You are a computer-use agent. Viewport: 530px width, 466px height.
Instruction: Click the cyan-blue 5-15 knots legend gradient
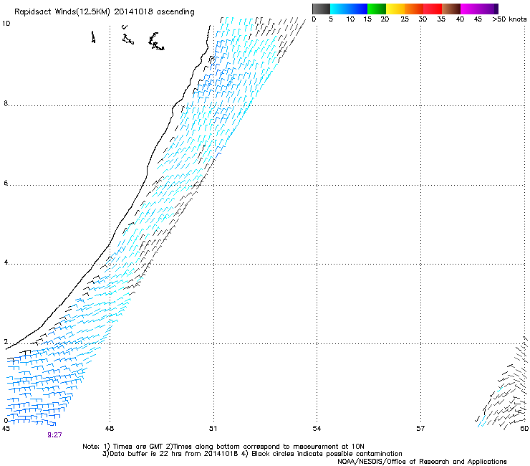(349, 9)
